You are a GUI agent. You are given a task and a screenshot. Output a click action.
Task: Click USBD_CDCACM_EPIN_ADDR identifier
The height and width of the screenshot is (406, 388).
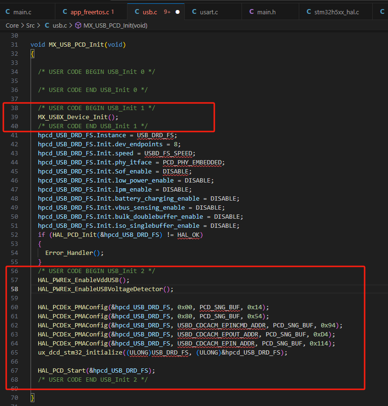pos(216,344)
